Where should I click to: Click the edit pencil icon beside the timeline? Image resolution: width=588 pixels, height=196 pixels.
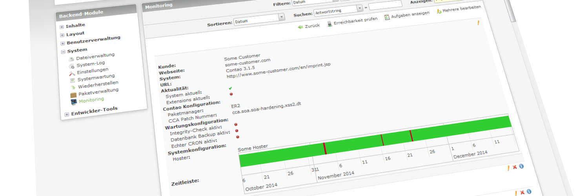(x=508, y=168)
